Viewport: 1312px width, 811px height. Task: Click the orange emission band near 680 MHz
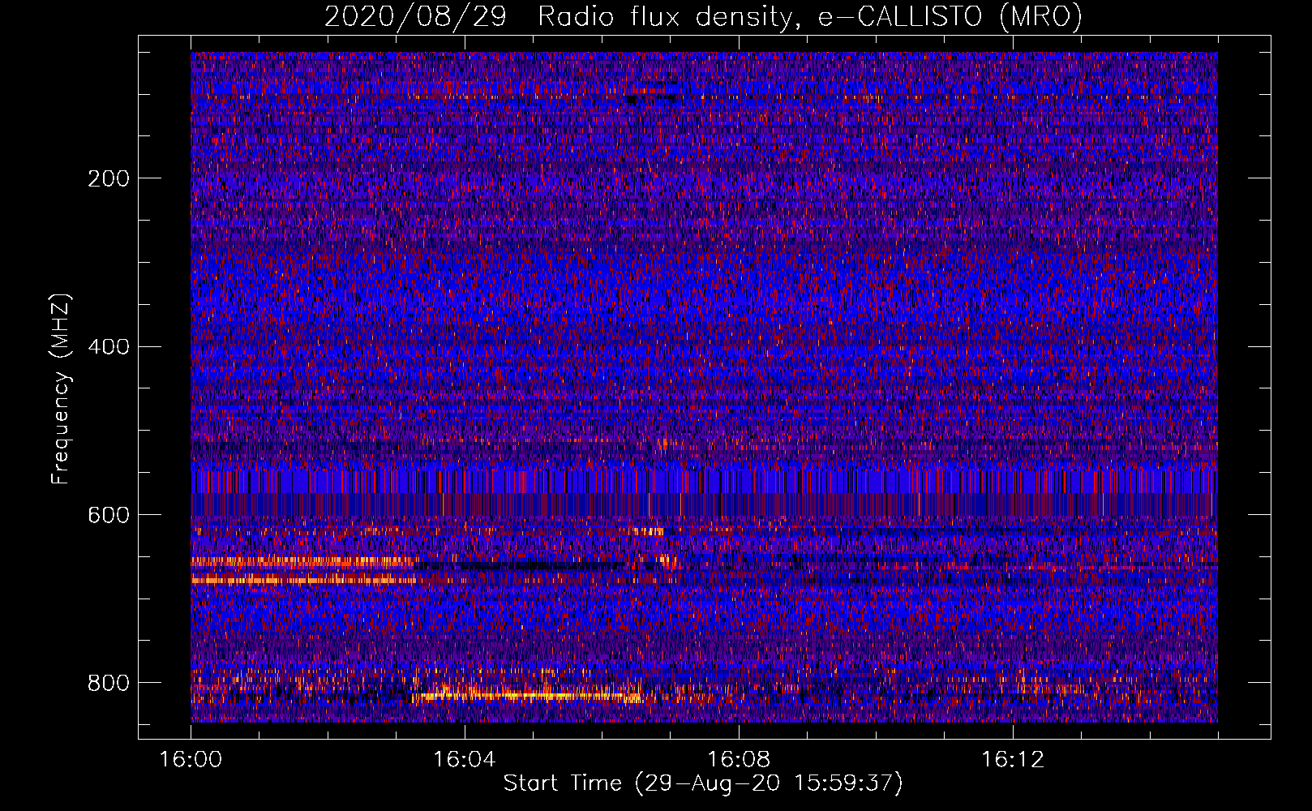[304, 580]
